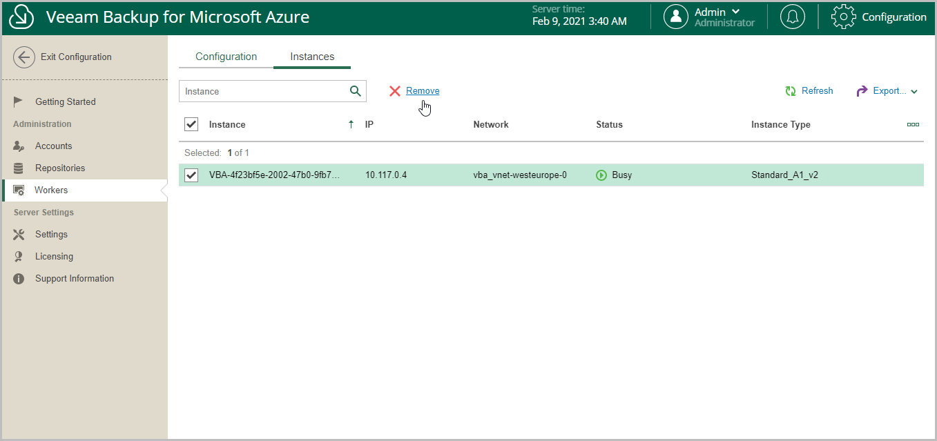This screenshot has width=937, height=441.
Task: Open the column chooser dots icon
Action: pos(913,125)
